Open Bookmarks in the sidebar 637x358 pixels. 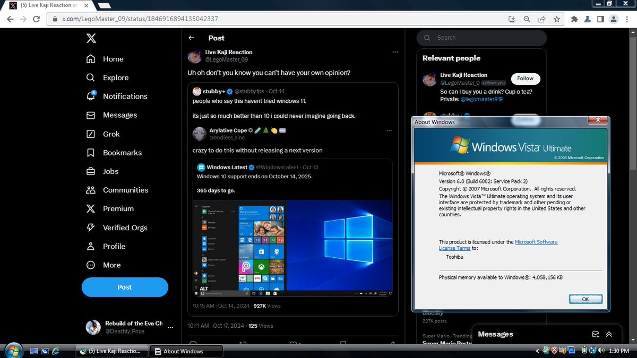(x=114, y=152)
